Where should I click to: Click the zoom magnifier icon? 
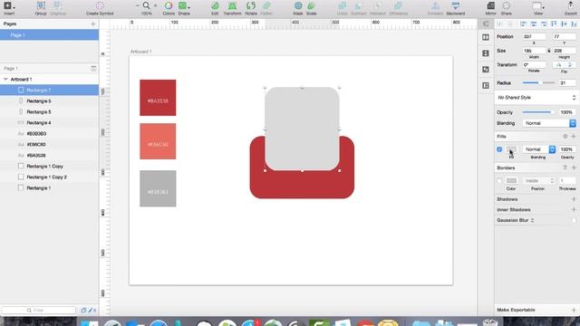click(x=147, y=5)
